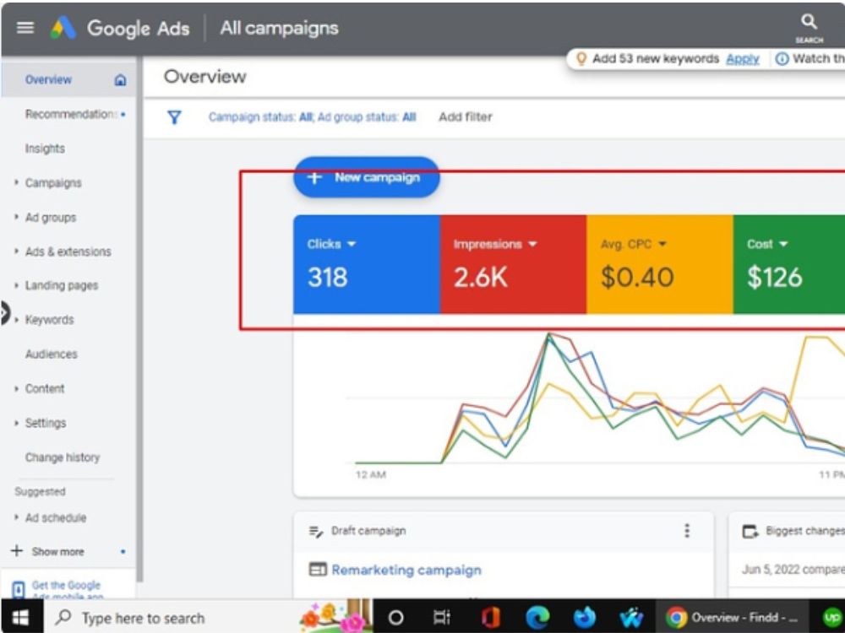Viewport: 845px width, 633px height.
Task: Click the All campaigns title
Action: [279, 28]
